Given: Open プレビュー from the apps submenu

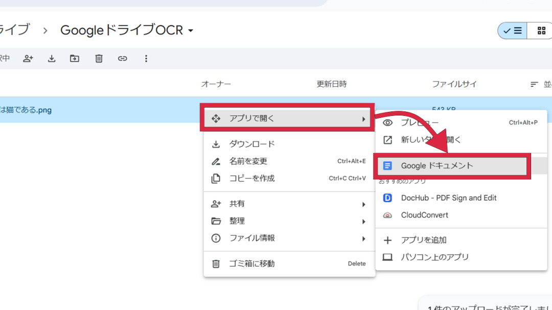Looking at the screenshot, I should (x=420, y=123).
